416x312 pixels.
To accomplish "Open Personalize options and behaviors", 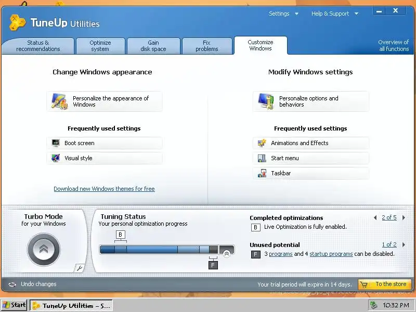I will click(x=310, y=101).
